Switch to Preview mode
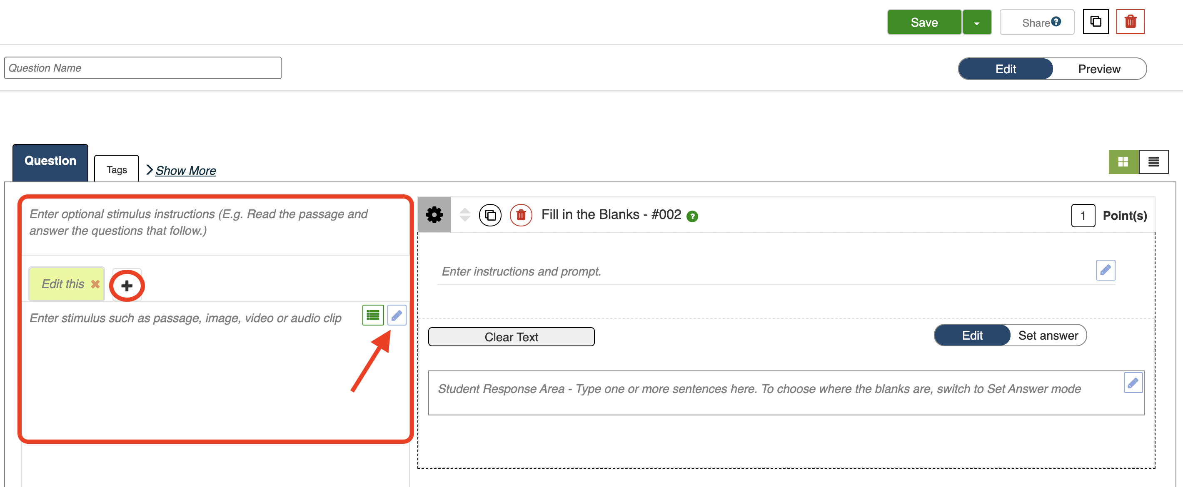Viewport: 1183px width, 487px height. coord(1098,69)
